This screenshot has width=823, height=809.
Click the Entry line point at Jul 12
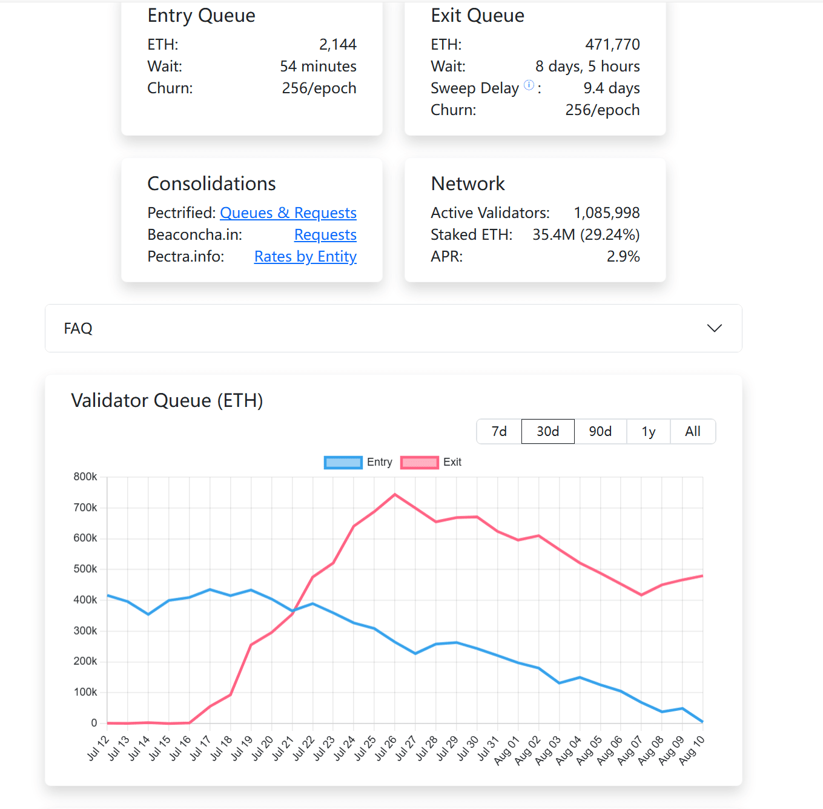(108, 595)
